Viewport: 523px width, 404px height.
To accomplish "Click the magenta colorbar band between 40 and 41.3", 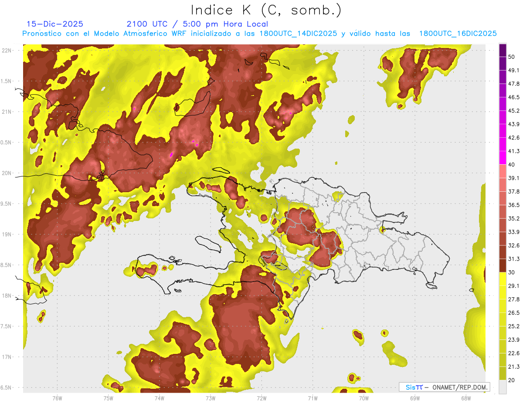I will point(503,158).
